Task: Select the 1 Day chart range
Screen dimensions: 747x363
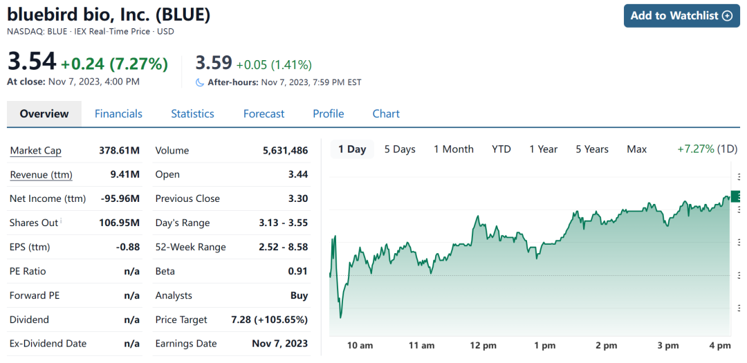Action: coord(352,149)
